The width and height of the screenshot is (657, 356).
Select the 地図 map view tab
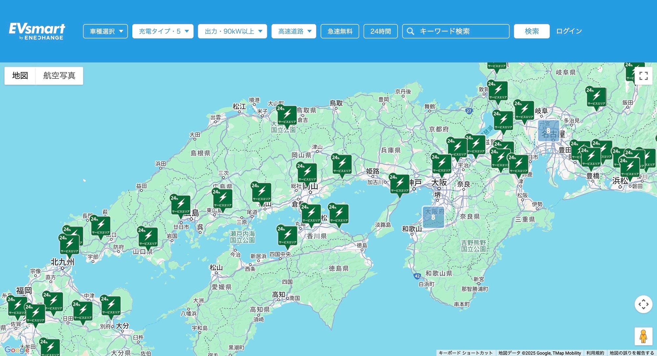(x=20, y=76)
